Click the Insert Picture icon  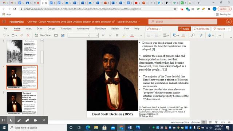click(x=63, y=35)
